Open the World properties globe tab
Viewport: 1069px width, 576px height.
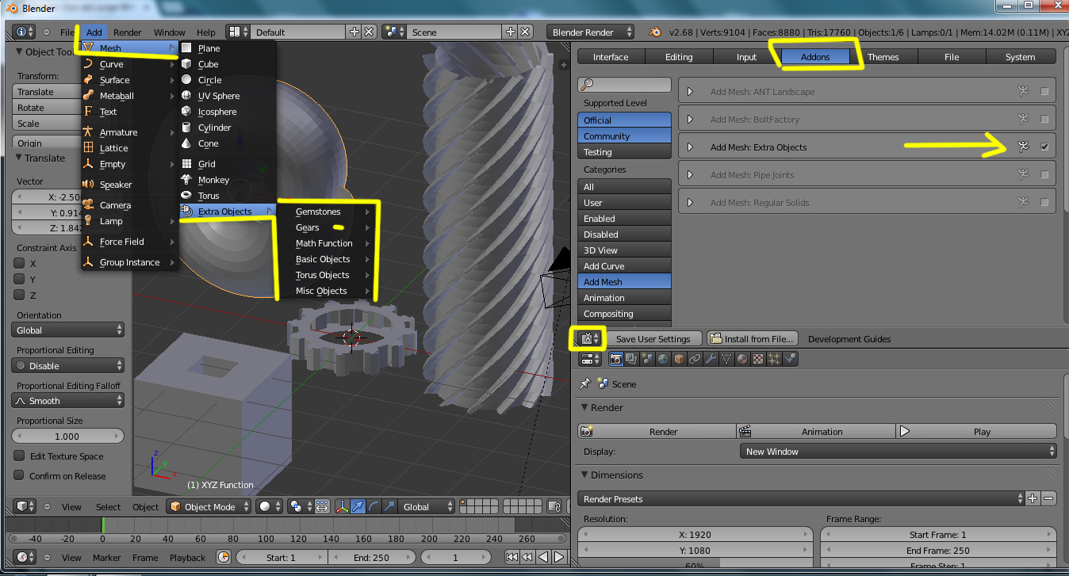coord(663,359)
